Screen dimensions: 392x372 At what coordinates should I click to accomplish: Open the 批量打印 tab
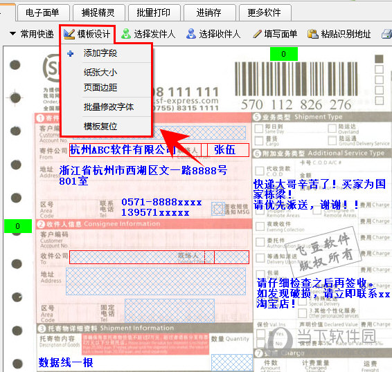pyautogui.click(x=154, y=12)
